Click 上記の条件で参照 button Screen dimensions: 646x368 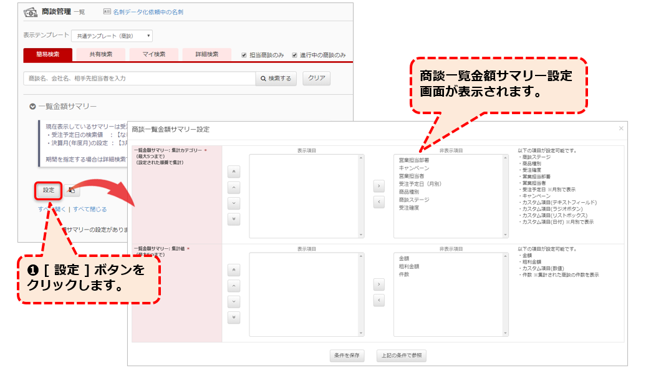coord(401,356)
